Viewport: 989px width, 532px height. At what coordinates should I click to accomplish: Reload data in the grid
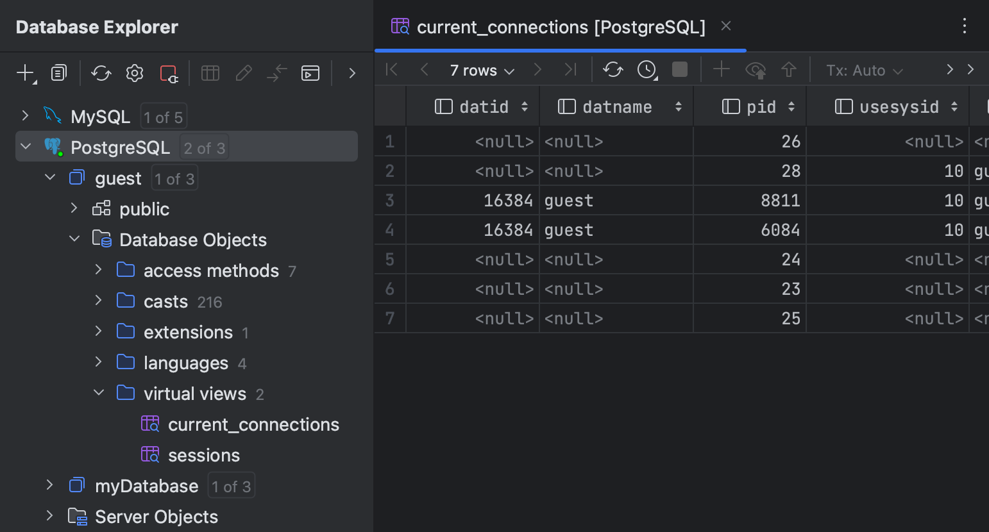(x=613, y=70)
